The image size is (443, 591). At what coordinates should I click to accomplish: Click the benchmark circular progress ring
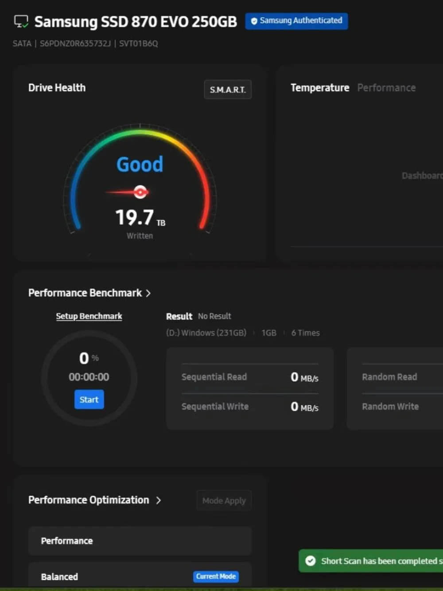89,378
